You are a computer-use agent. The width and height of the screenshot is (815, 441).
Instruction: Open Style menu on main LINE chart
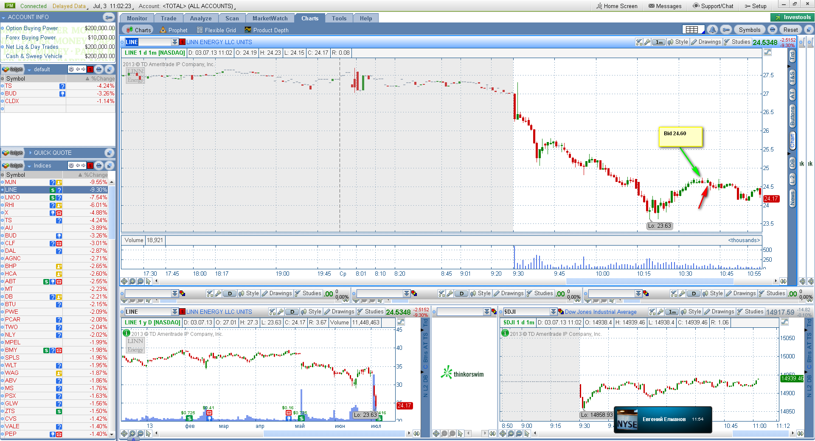point(678,42)
